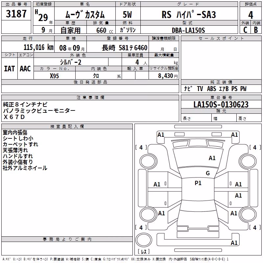Select the registration month value 9
Screen dimensions: 263x263
coord(43,30)
